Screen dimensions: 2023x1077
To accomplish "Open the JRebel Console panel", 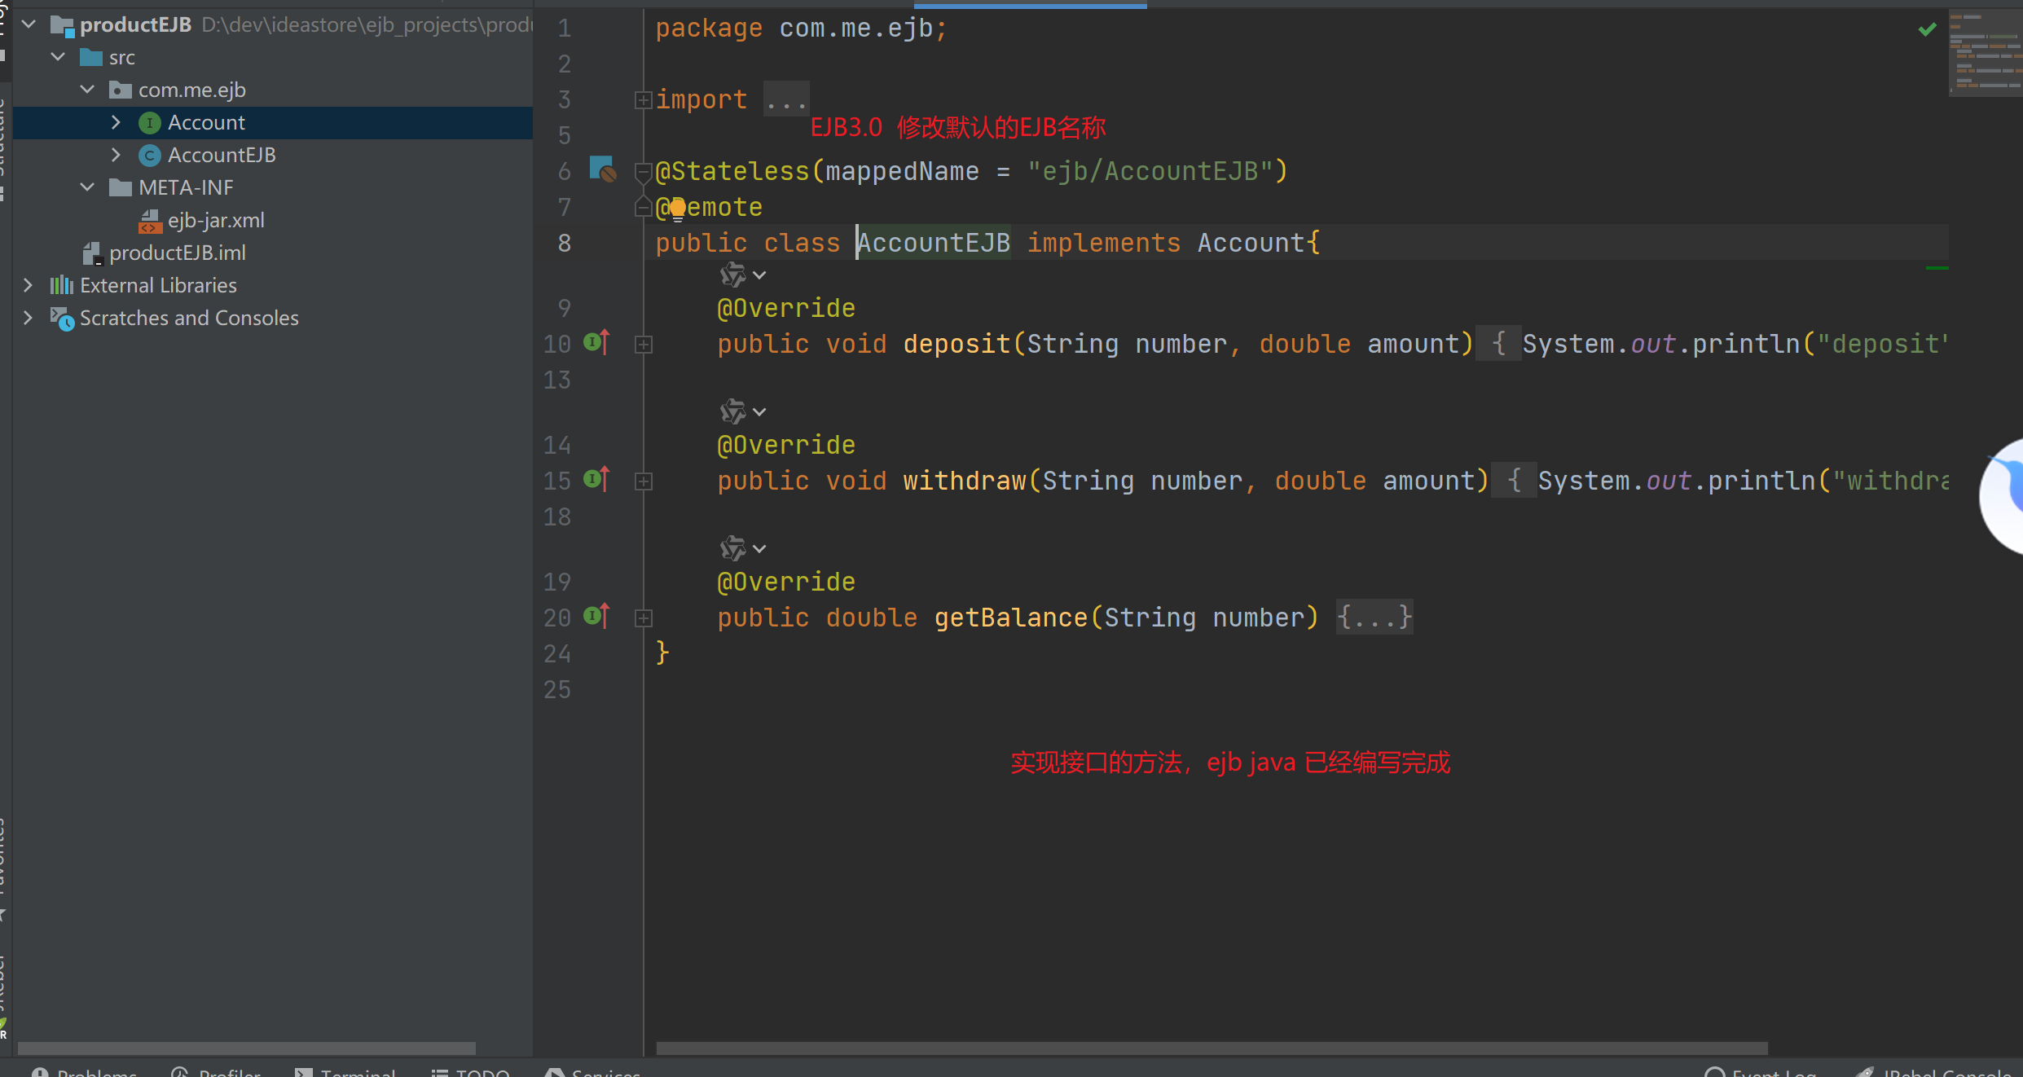I will click(x=1936, y=1072).
